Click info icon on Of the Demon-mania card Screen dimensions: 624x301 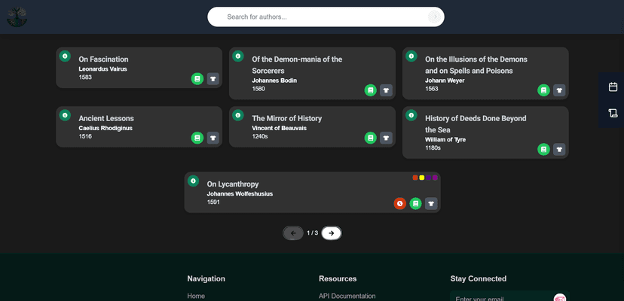(x=238, y=56)
